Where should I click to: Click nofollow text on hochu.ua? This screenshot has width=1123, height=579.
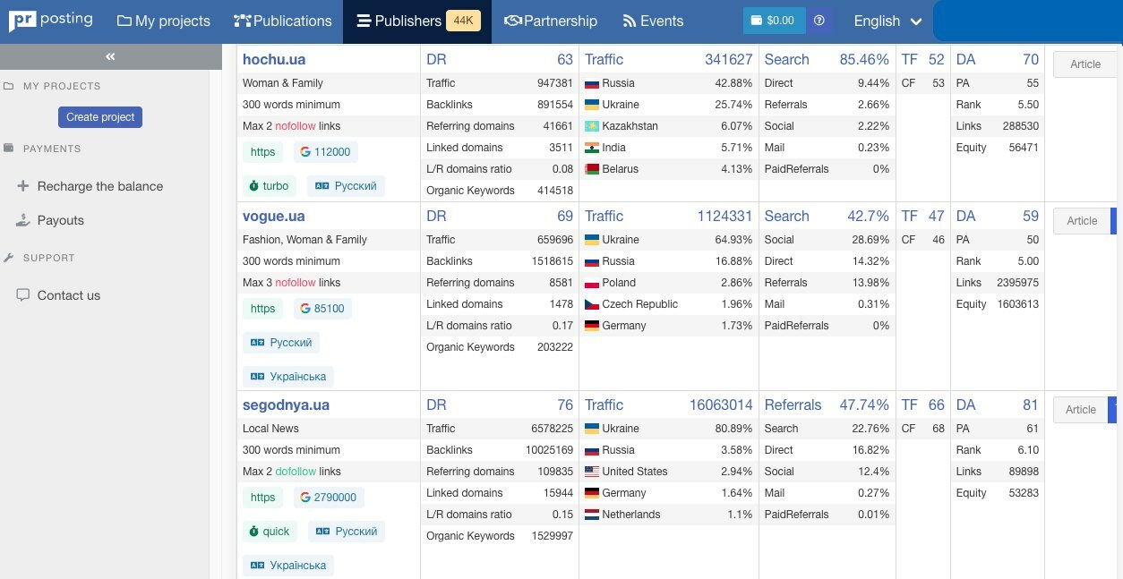(x=296, y=126)
